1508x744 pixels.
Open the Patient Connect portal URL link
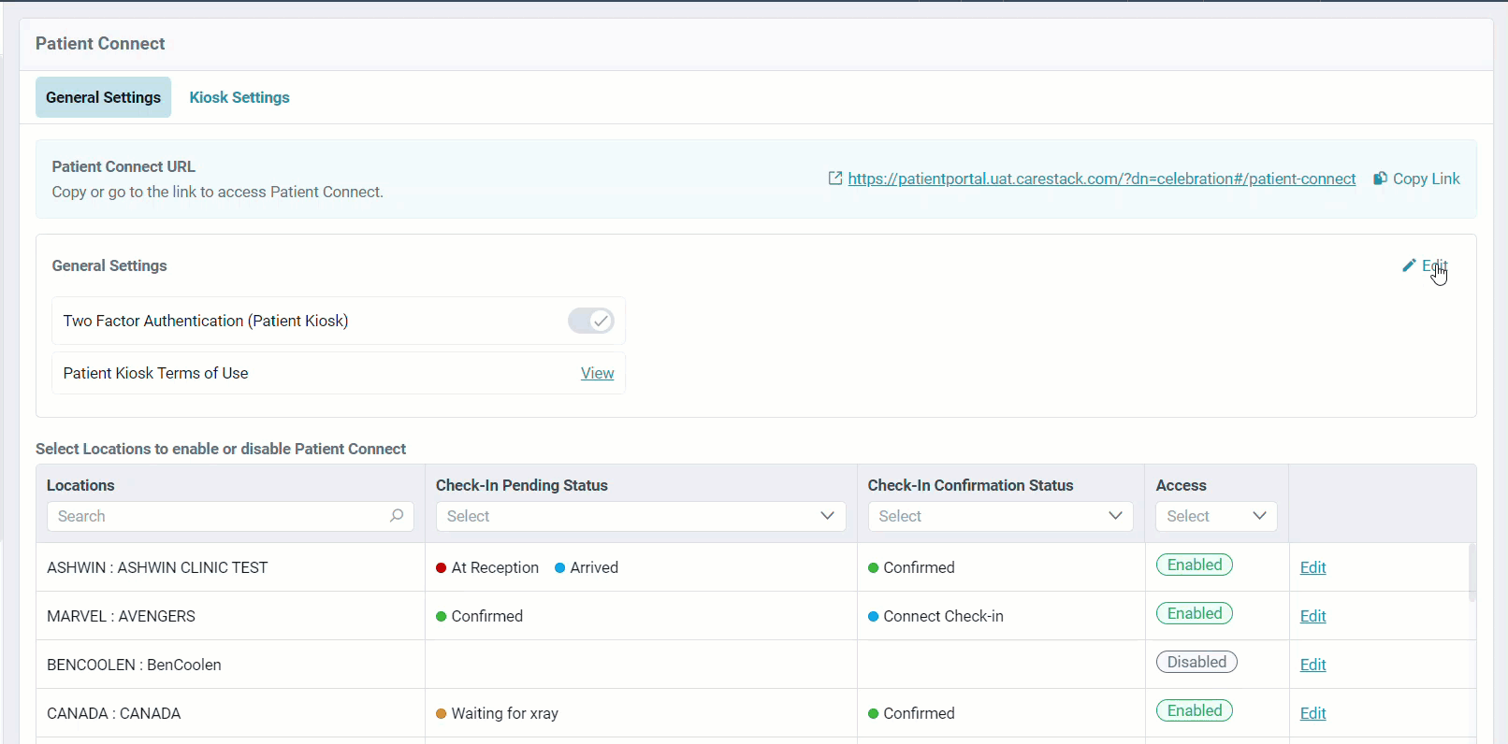tap(1101, 179)
